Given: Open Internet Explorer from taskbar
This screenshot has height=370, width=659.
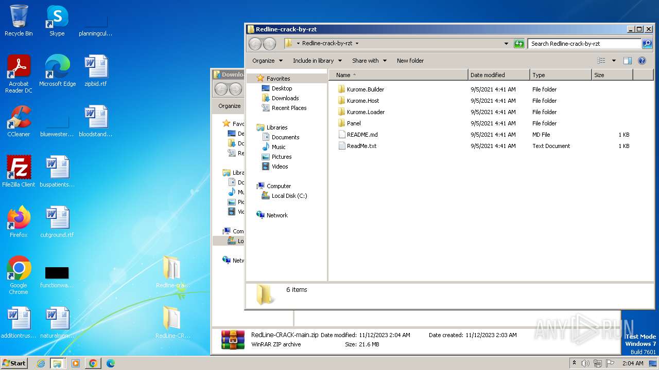Looking at the screenshot, I should 41,363.
